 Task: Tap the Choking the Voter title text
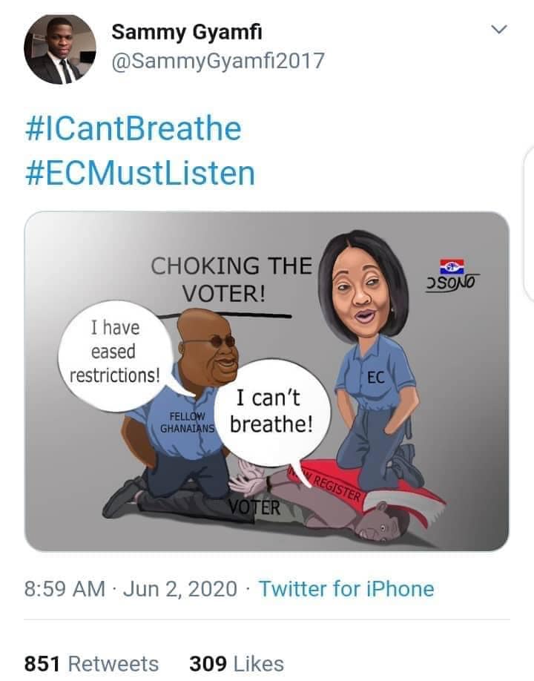231,279
